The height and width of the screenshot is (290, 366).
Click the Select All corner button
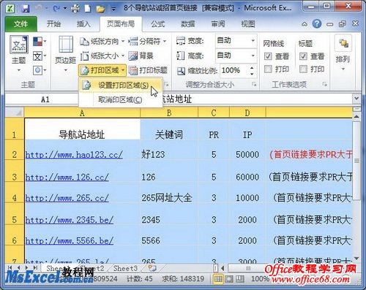coord(15,112)
